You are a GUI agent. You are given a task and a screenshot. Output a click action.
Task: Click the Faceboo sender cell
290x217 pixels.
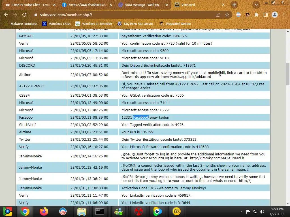click(42, 117)
